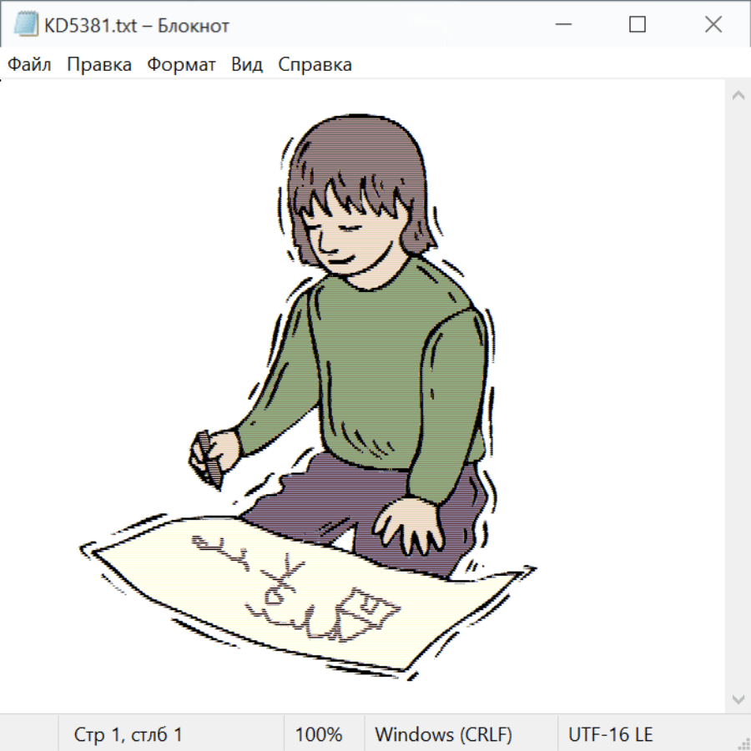Click the scroll down arrow
The height and width of the screenshot is (751, 751).
coord(738,700)
